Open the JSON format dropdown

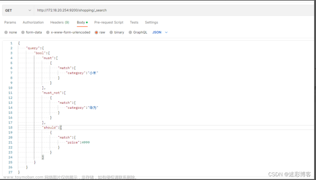(160, 32)
